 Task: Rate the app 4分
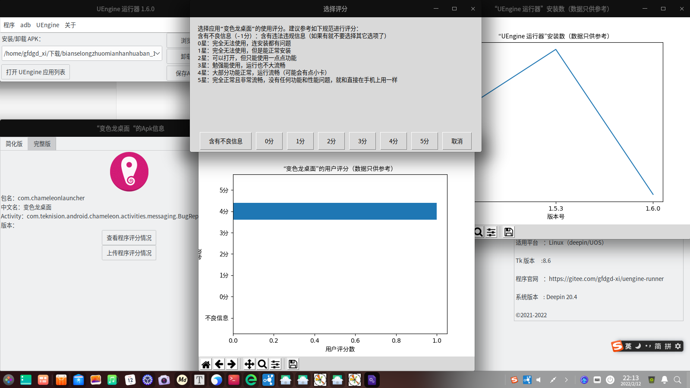tap(394, 141)
